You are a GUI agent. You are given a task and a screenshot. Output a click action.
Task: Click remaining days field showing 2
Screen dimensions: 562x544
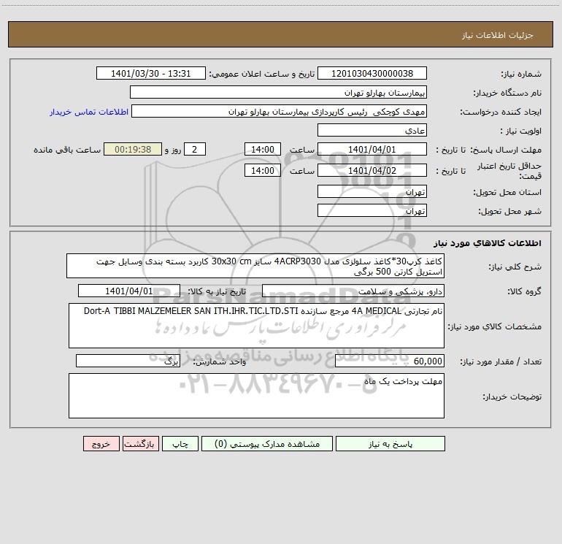(195, 150)
